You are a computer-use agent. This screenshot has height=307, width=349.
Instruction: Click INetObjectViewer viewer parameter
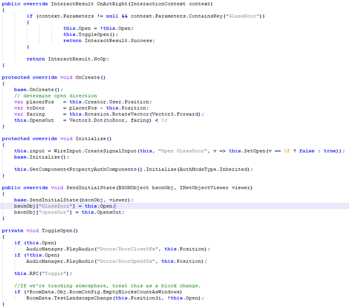(x=215, y=188)
